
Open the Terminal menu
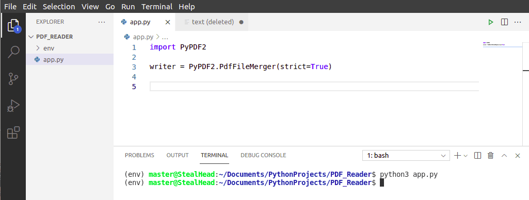pos(157,6)
